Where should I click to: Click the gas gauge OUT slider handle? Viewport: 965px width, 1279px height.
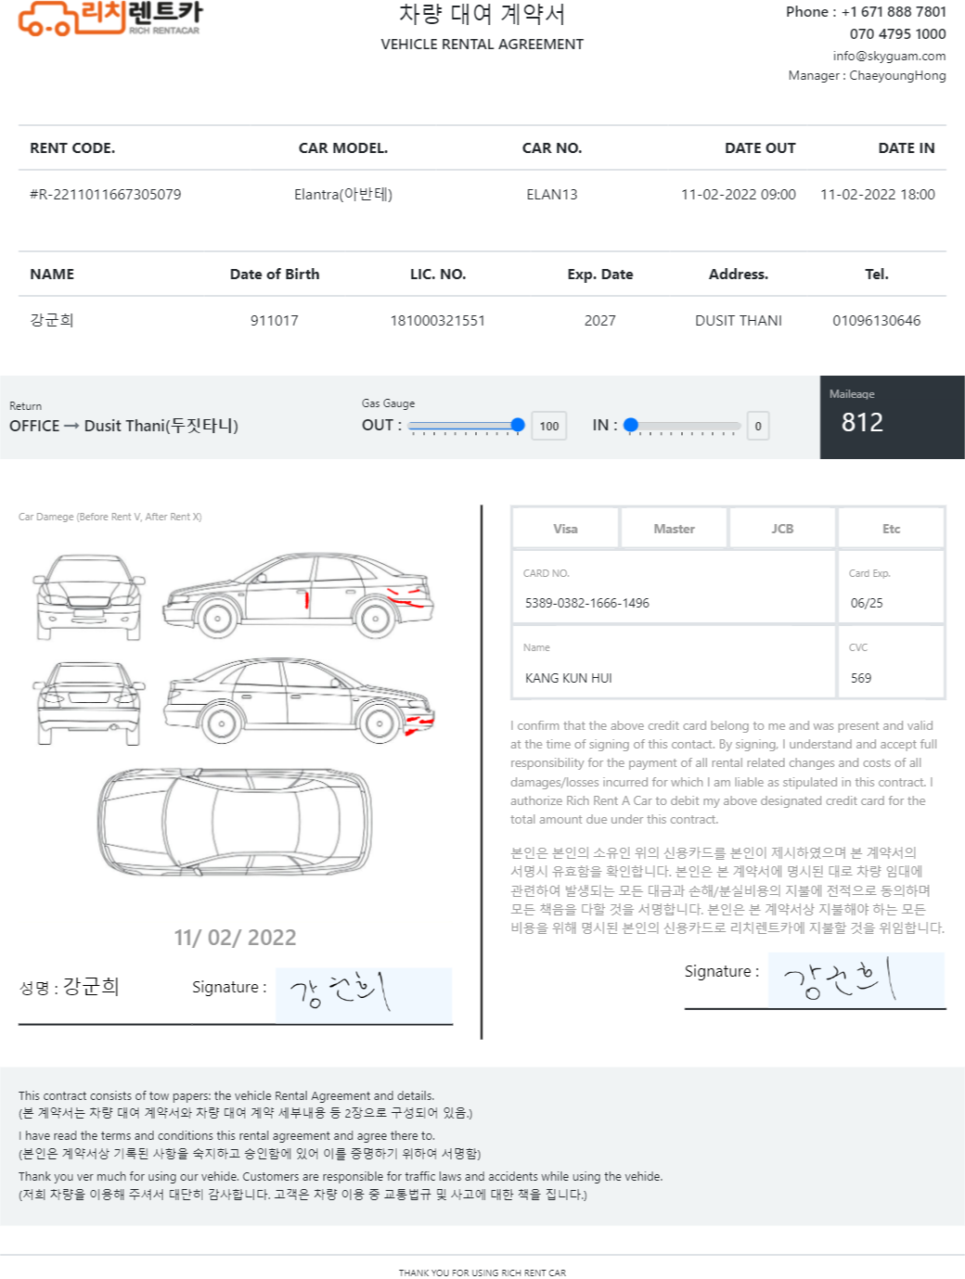click(518, 425)
